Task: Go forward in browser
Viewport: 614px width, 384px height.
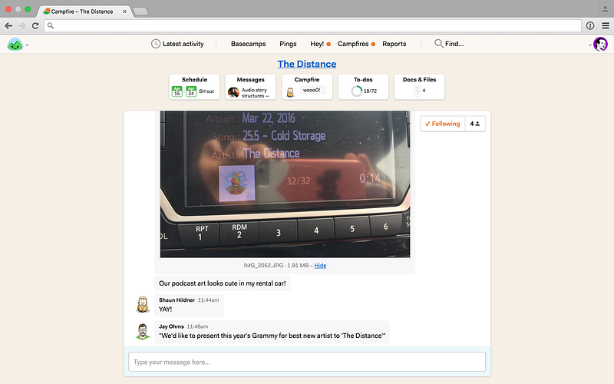Action: coord(21,26)
